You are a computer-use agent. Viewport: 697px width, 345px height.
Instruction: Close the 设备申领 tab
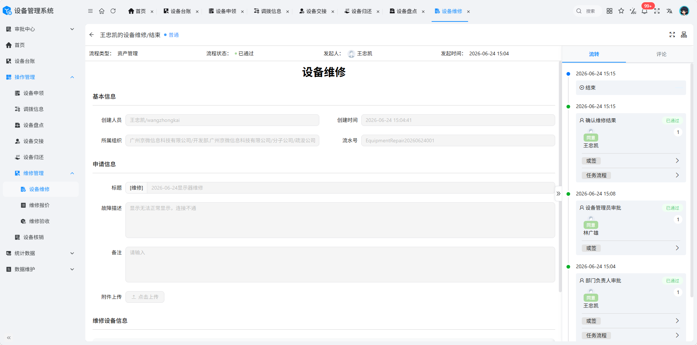point(242,12)
